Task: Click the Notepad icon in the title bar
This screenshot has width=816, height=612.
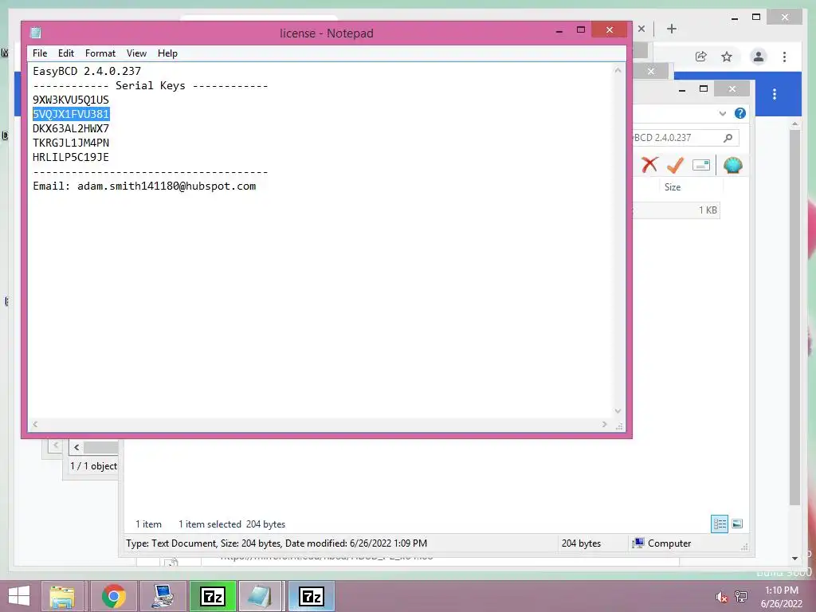Action: click(x=35, y=33)
